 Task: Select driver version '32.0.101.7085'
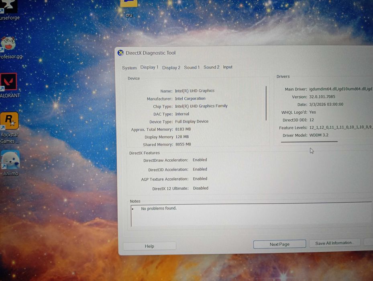(x=322, y=97)
